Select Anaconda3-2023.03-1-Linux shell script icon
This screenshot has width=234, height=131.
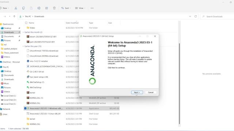28,114
